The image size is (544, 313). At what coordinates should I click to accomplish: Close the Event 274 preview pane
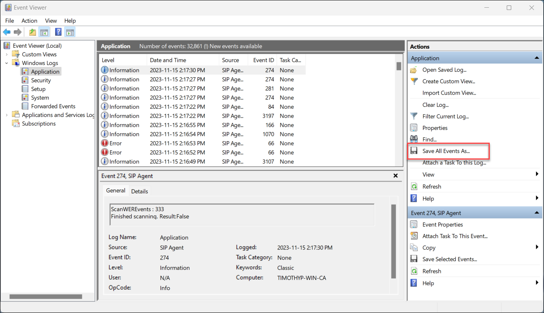coord(395,176)
